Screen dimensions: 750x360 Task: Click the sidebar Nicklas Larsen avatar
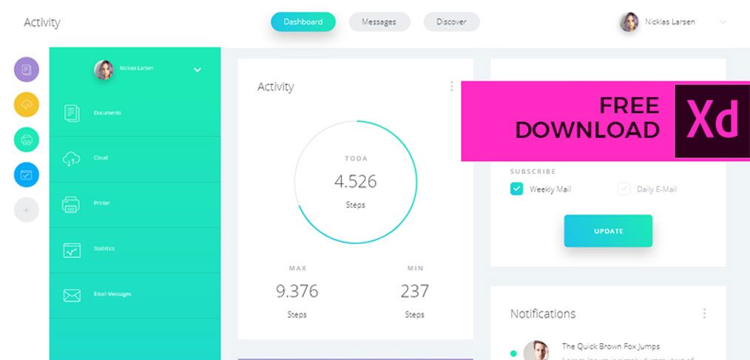[104, 69]
